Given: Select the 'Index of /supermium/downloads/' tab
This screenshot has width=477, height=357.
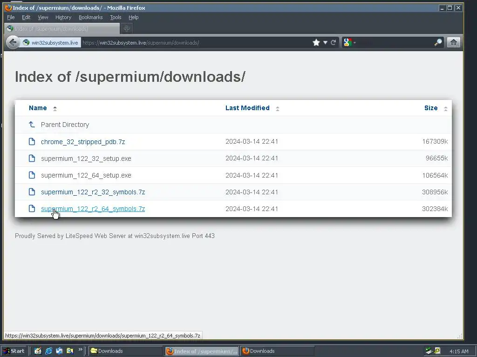Looking at the screenshot, I should point(62,28).
